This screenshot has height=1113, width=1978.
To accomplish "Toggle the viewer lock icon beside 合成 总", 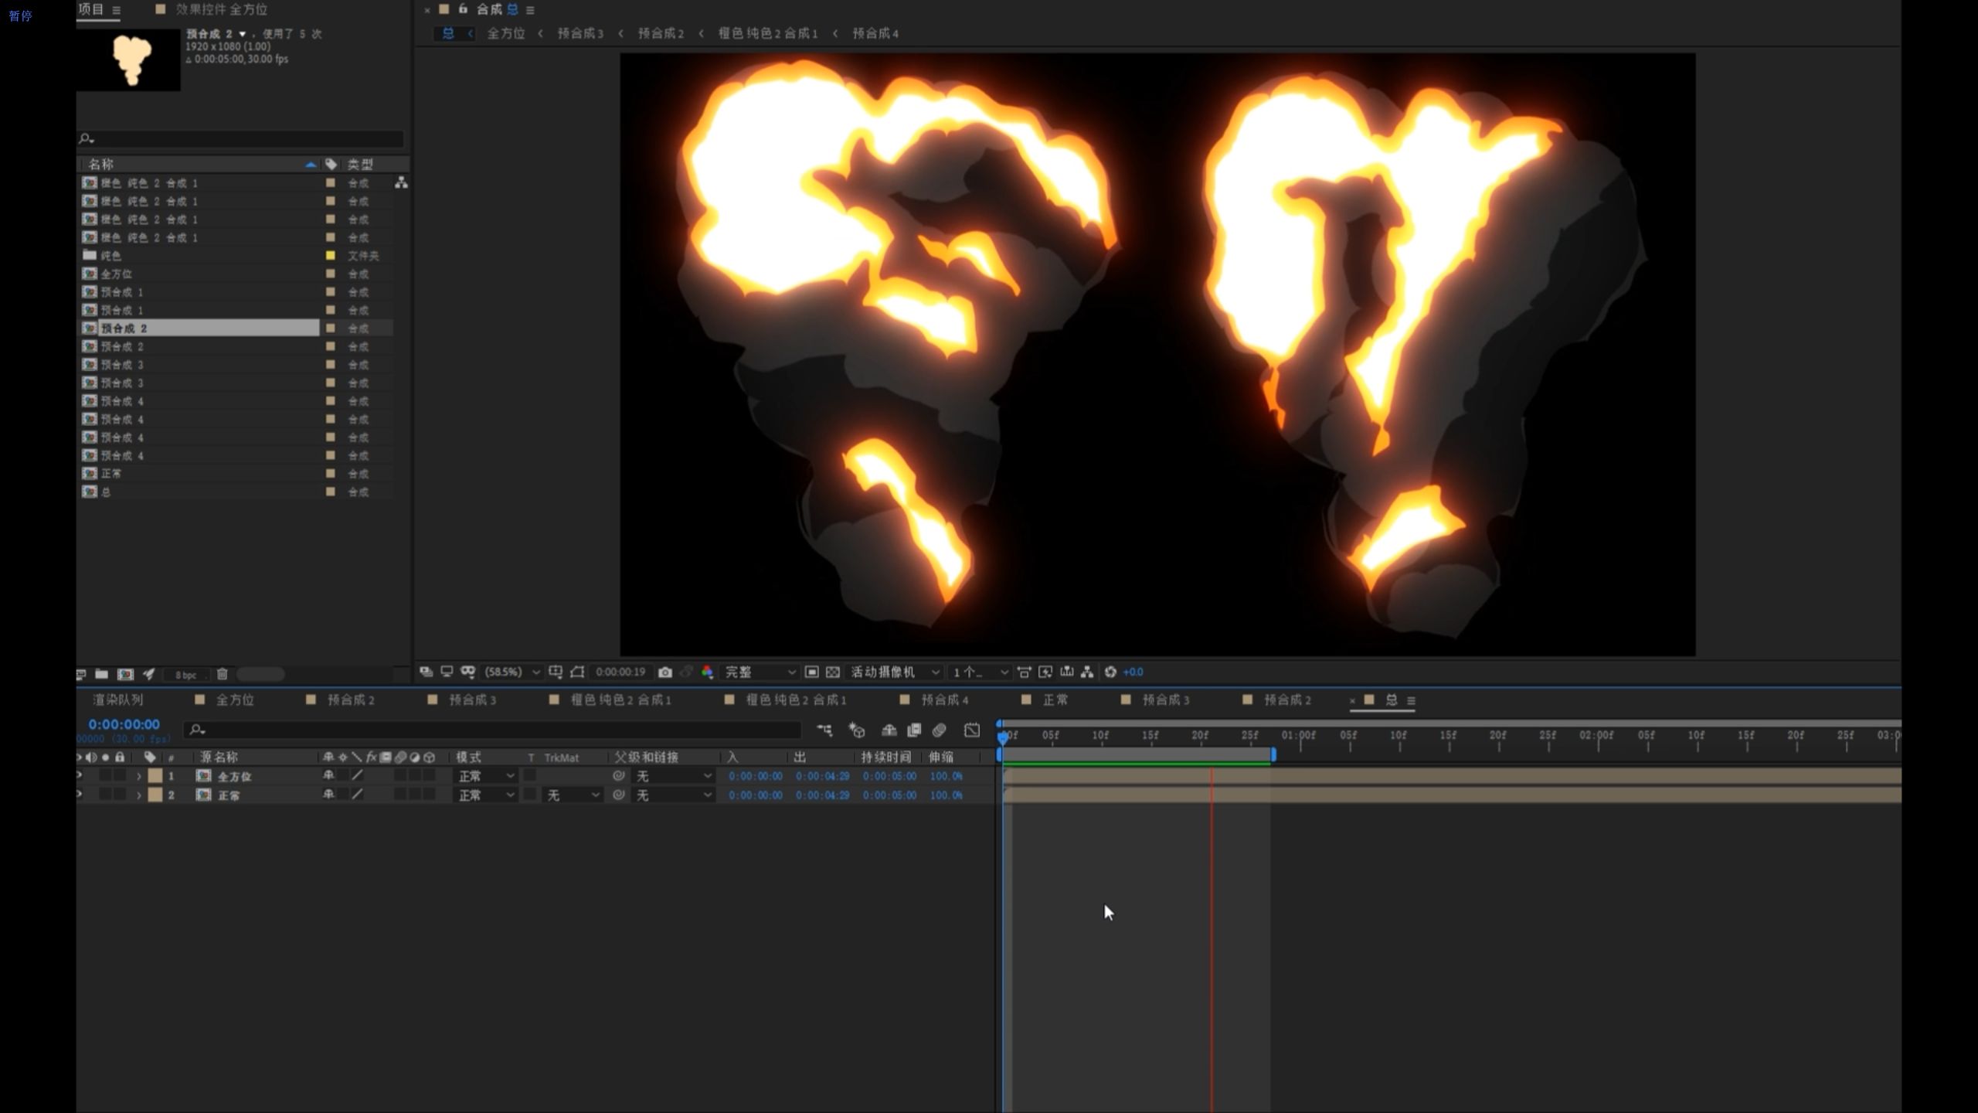I will point(463,9).
